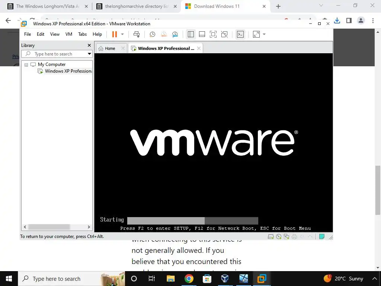Switch VMware to Unity mode

pyautogui.click(x=224, y=34)
